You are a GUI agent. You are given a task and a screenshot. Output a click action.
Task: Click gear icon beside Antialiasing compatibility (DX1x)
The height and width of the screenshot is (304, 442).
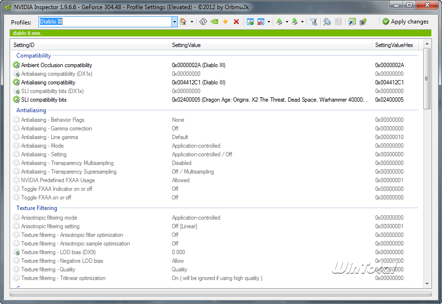click(16, 74)
